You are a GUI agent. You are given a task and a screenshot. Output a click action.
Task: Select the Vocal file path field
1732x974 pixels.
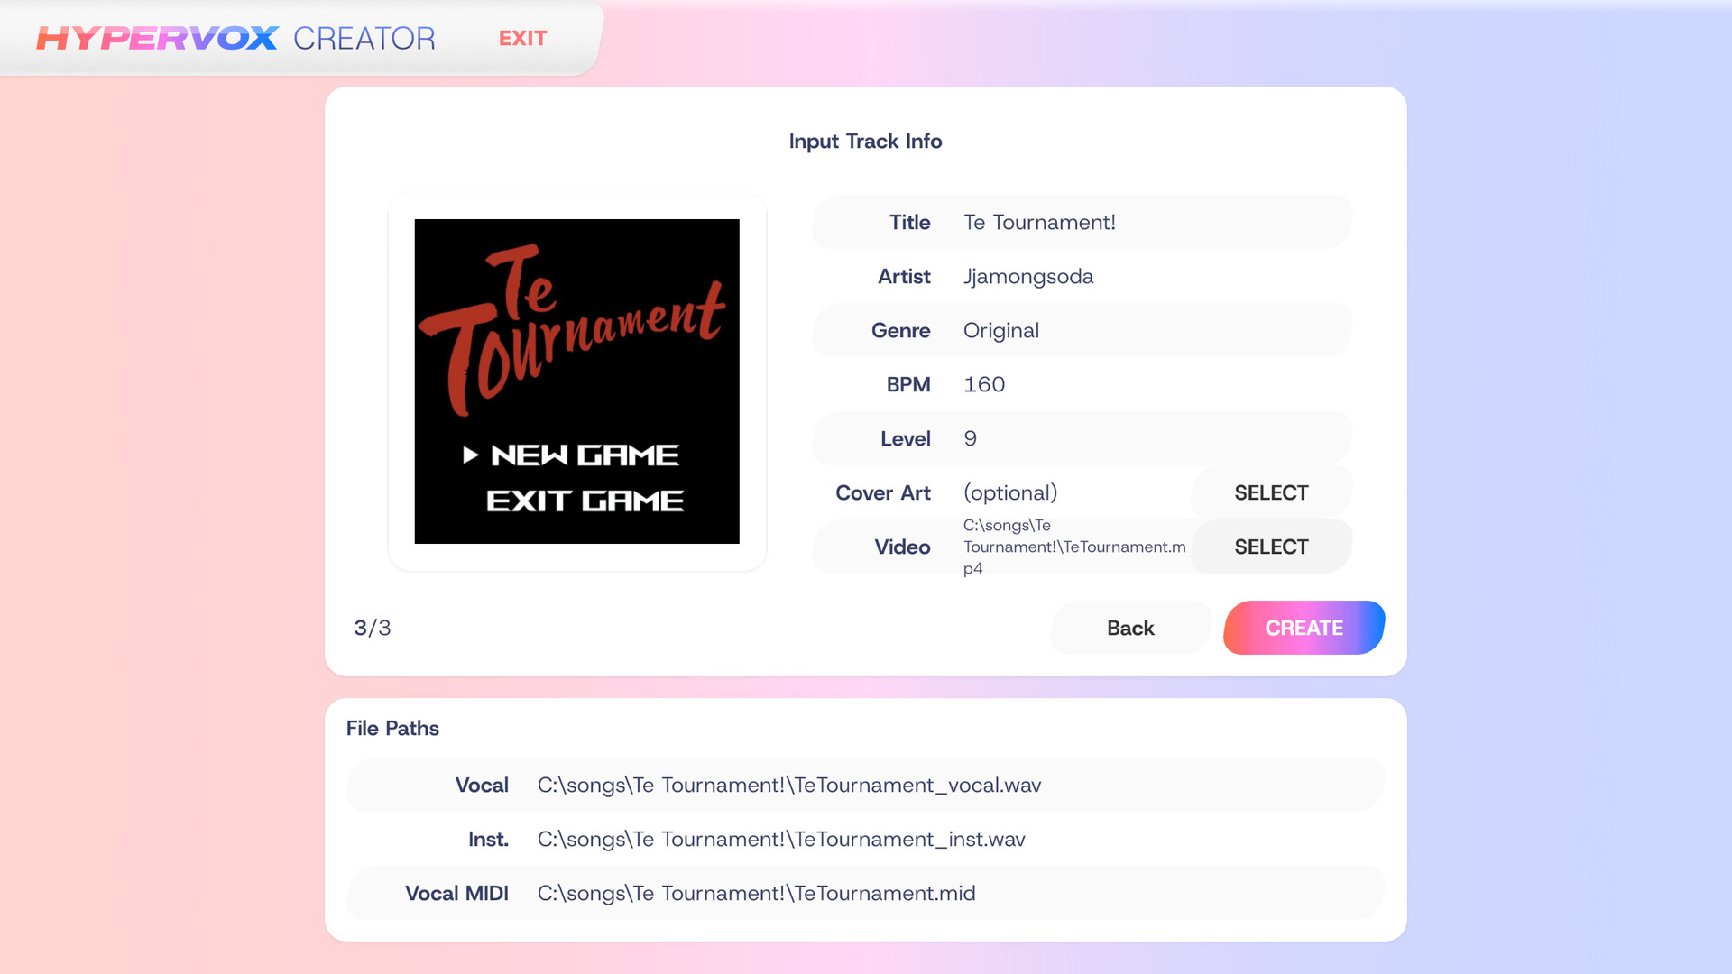click(x=866, y=785)
